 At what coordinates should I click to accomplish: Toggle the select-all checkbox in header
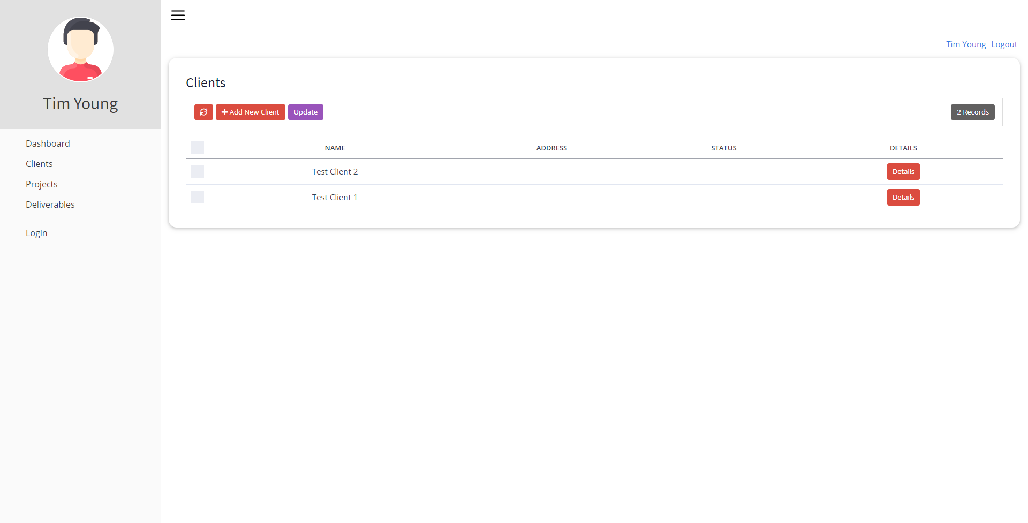click(198, 148)
